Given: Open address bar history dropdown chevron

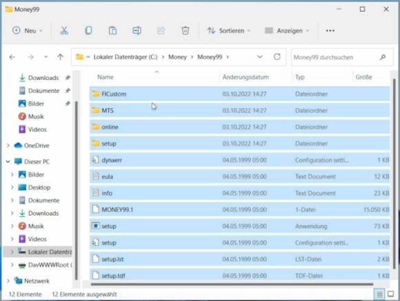Looking at the screenshot, I should 259,57.
